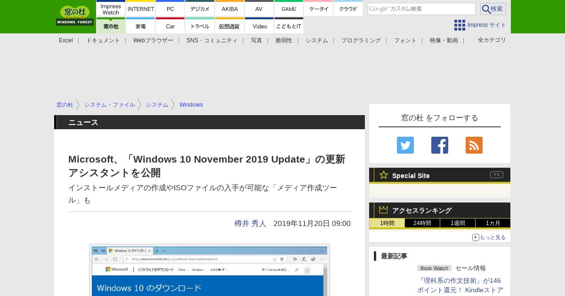Open the ケータイ Watch tab

pyautogui.click(x=319, y=8)
